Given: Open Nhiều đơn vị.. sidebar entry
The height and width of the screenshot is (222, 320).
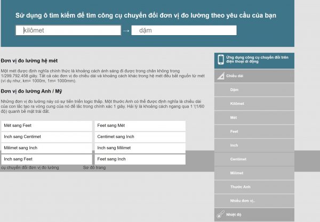Looking at the screenshot, I should tap(254, 201).
